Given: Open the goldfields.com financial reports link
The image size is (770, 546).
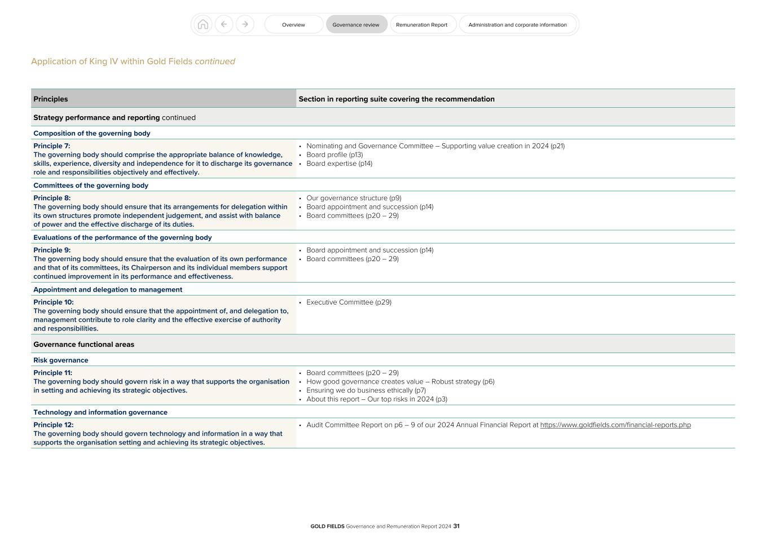Looking at the screenshot, I should click(x=615, y=425).
